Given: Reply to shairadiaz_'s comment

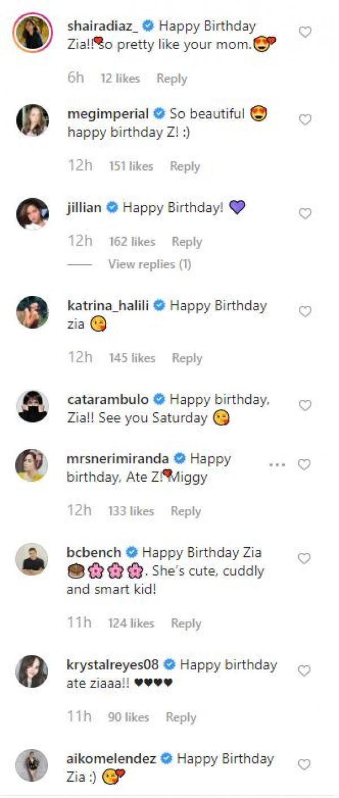Looking at the screenshot, I should tap(172, 79).
